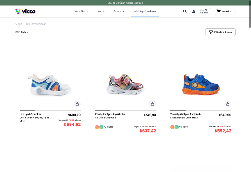
Task: Open search with magnifier icon
Action: 185,11
